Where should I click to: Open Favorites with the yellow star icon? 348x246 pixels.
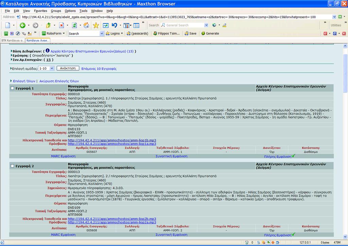[x=95, y=25]
